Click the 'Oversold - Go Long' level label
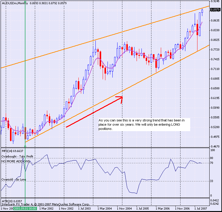The height and width of the screenshot is (212, 222). [14, 180]
